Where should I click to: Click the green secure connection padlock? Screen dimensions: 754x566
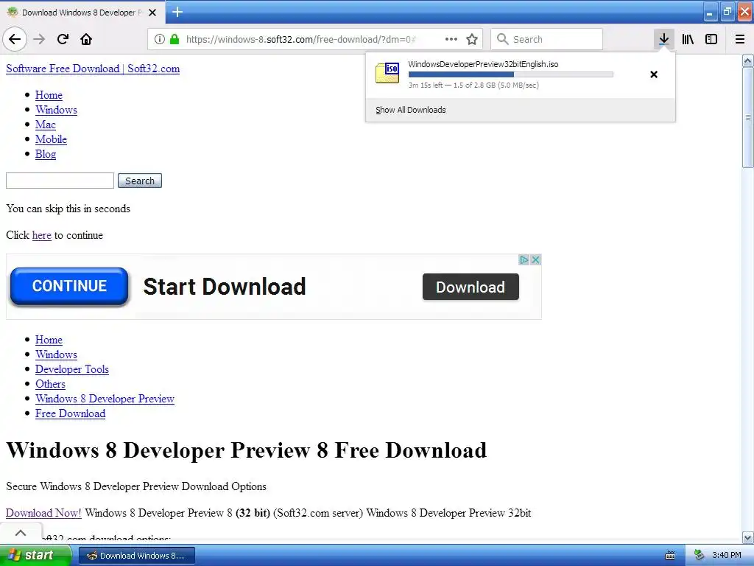click(175, 39)
